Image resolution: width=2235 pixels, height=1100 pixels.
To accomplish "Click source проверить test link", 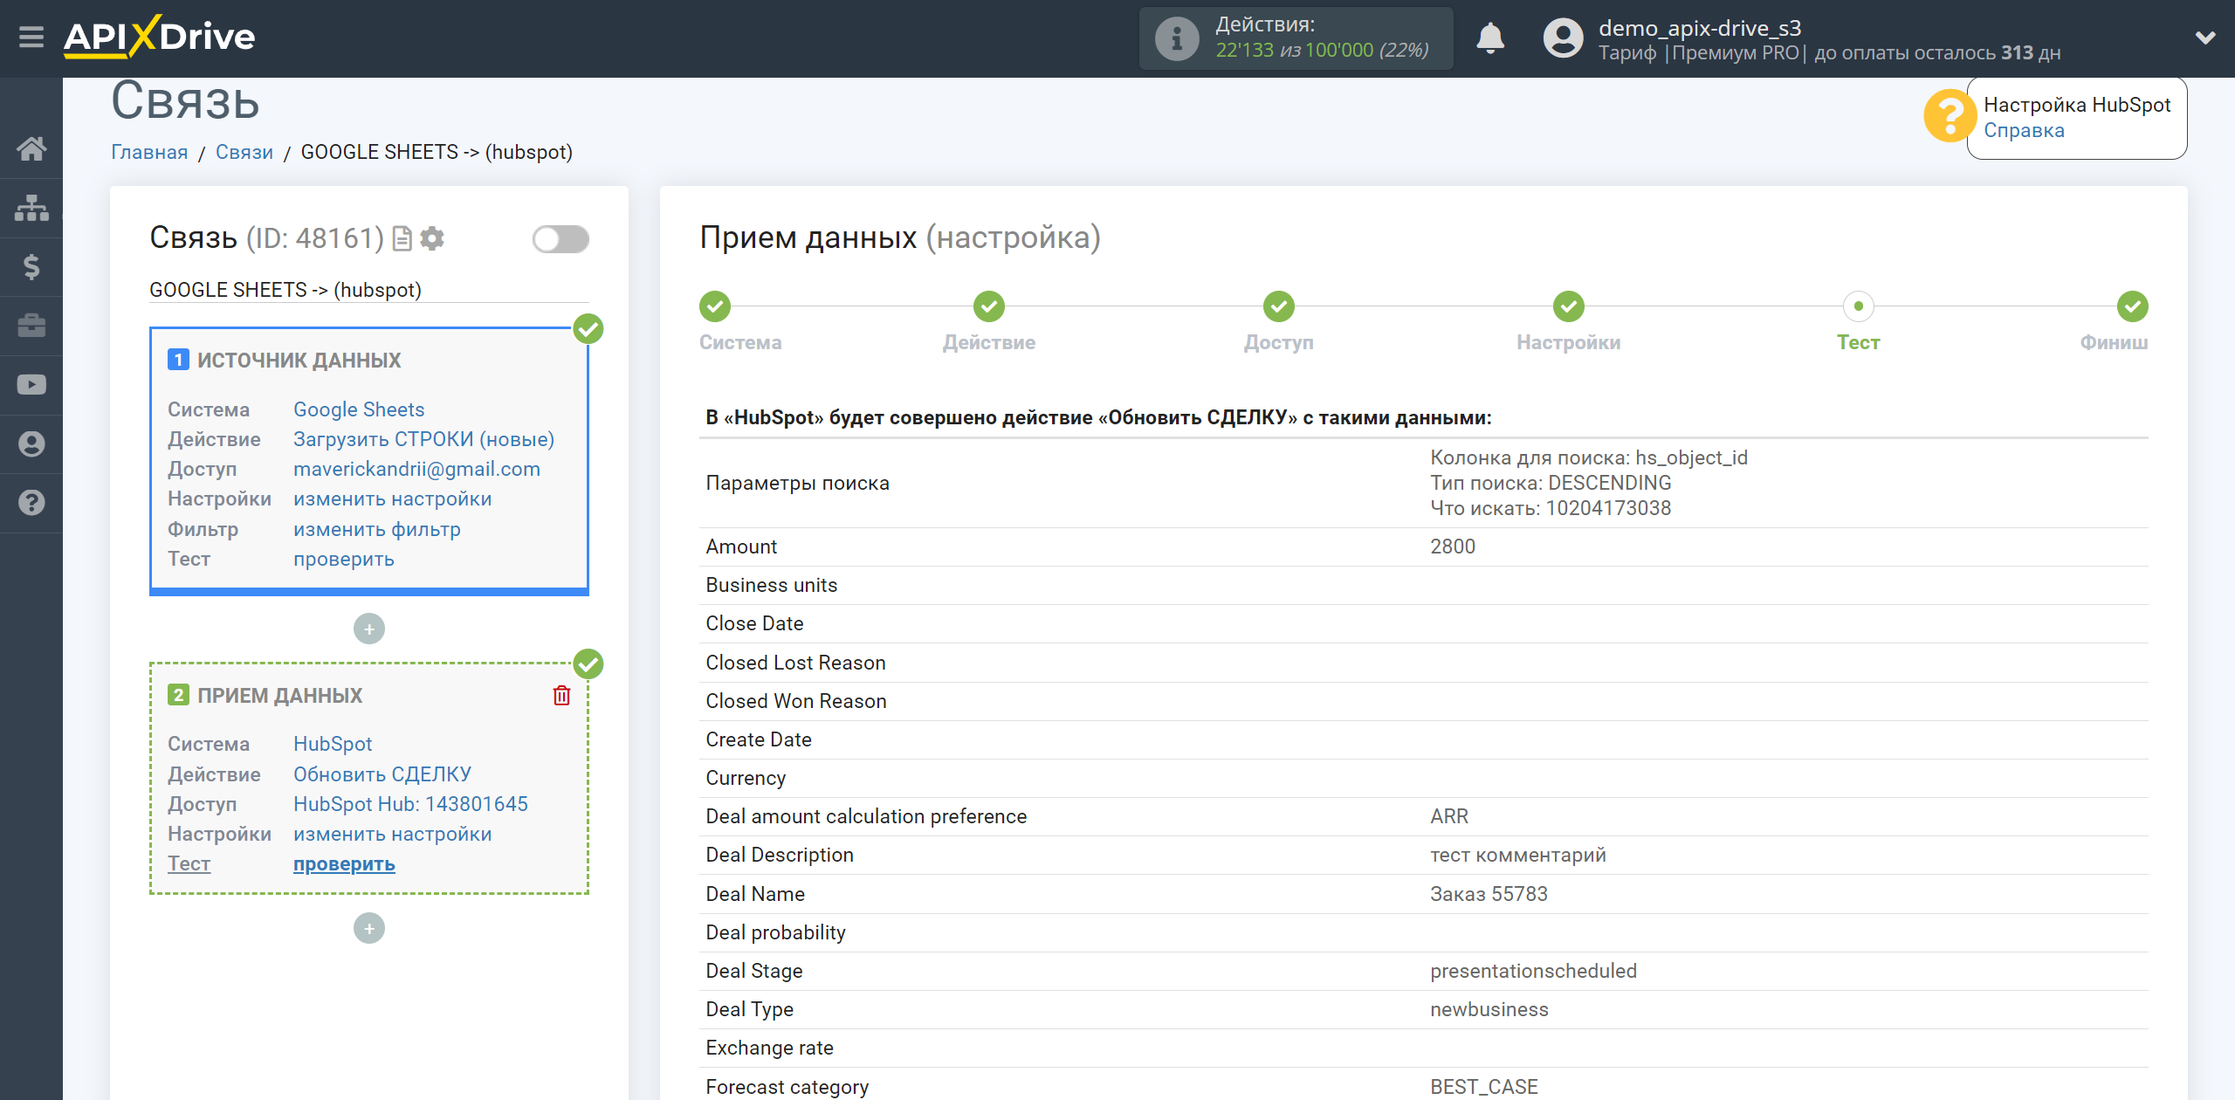I will click(x=344, y=559).
